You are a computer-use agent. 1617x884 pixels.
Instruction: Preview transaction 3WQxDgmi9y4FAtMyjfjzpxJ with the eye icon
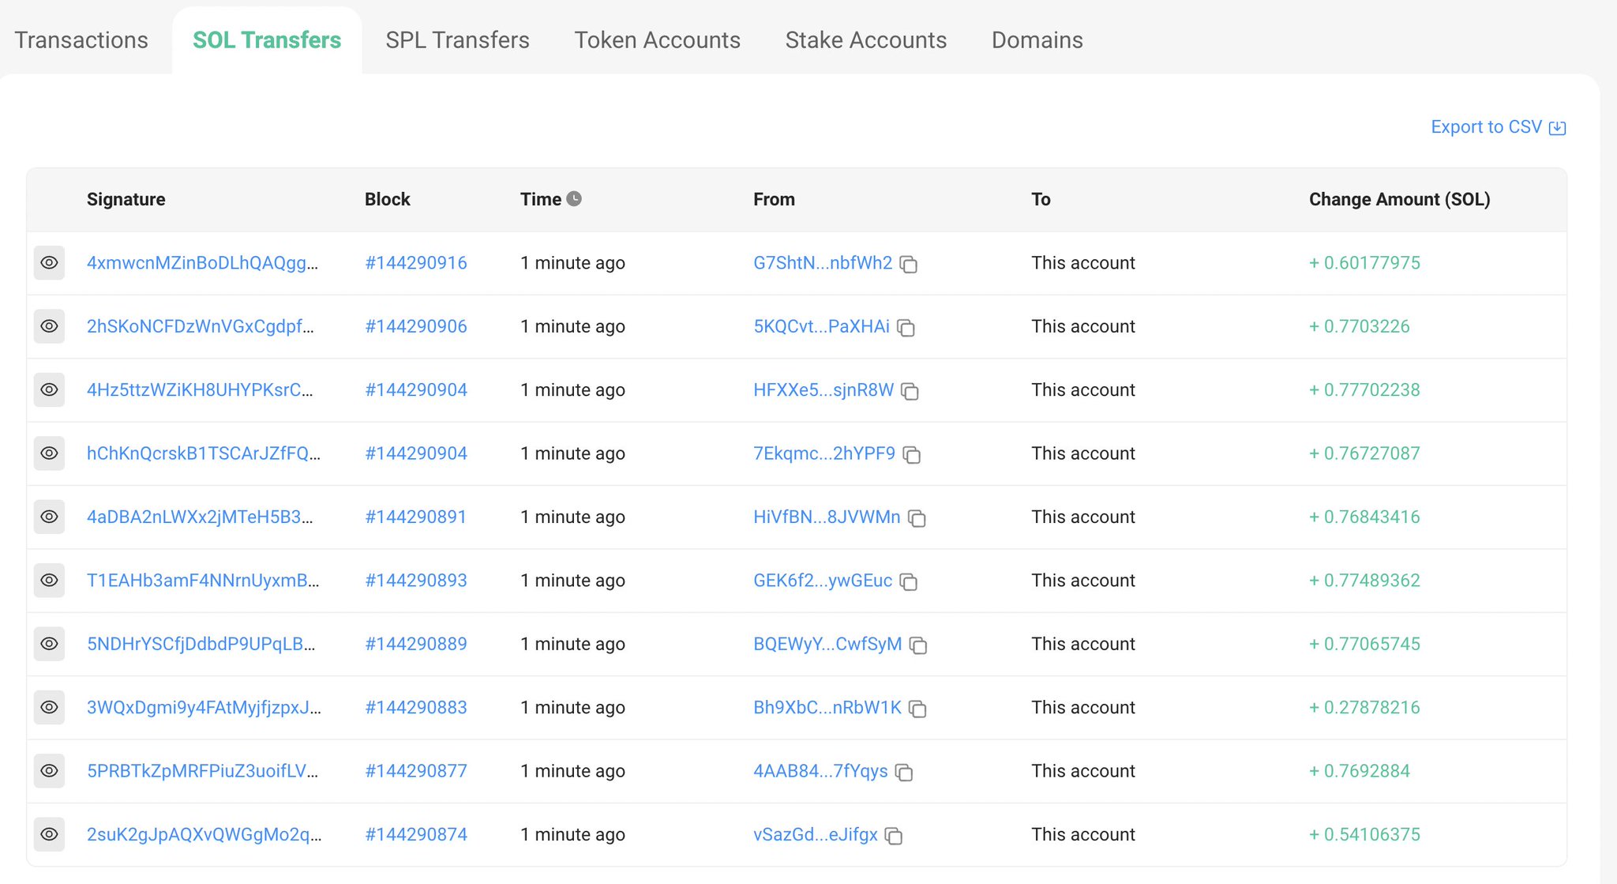point(49,707)
